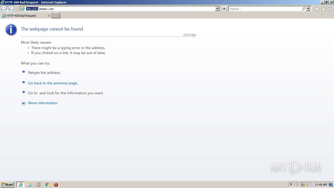Open a new blank tab button
This screenshot has width=334, height=188.
tap(56, 16)
